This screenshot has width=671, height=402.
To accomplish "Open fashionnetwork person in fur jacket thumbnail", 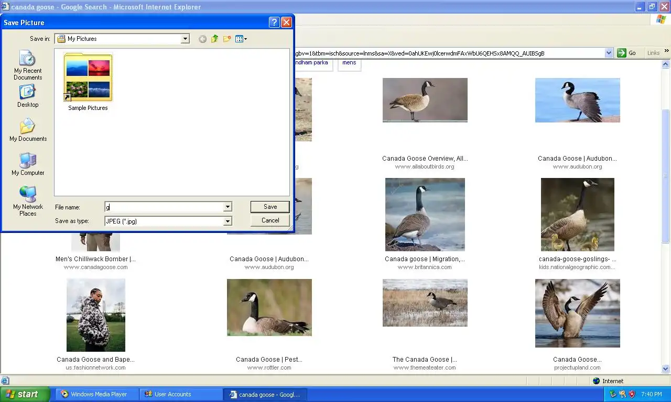I will 95,315.
